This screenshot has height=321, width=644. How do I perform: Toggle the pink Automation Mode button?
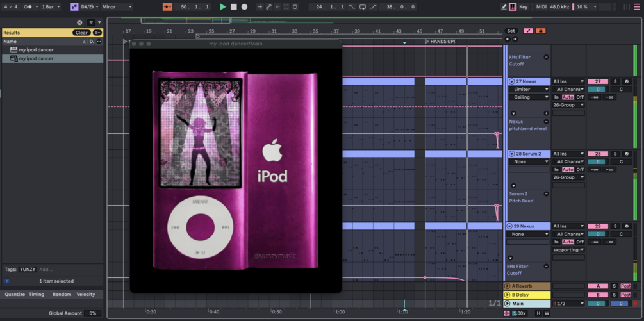click(x=528, y=31)
